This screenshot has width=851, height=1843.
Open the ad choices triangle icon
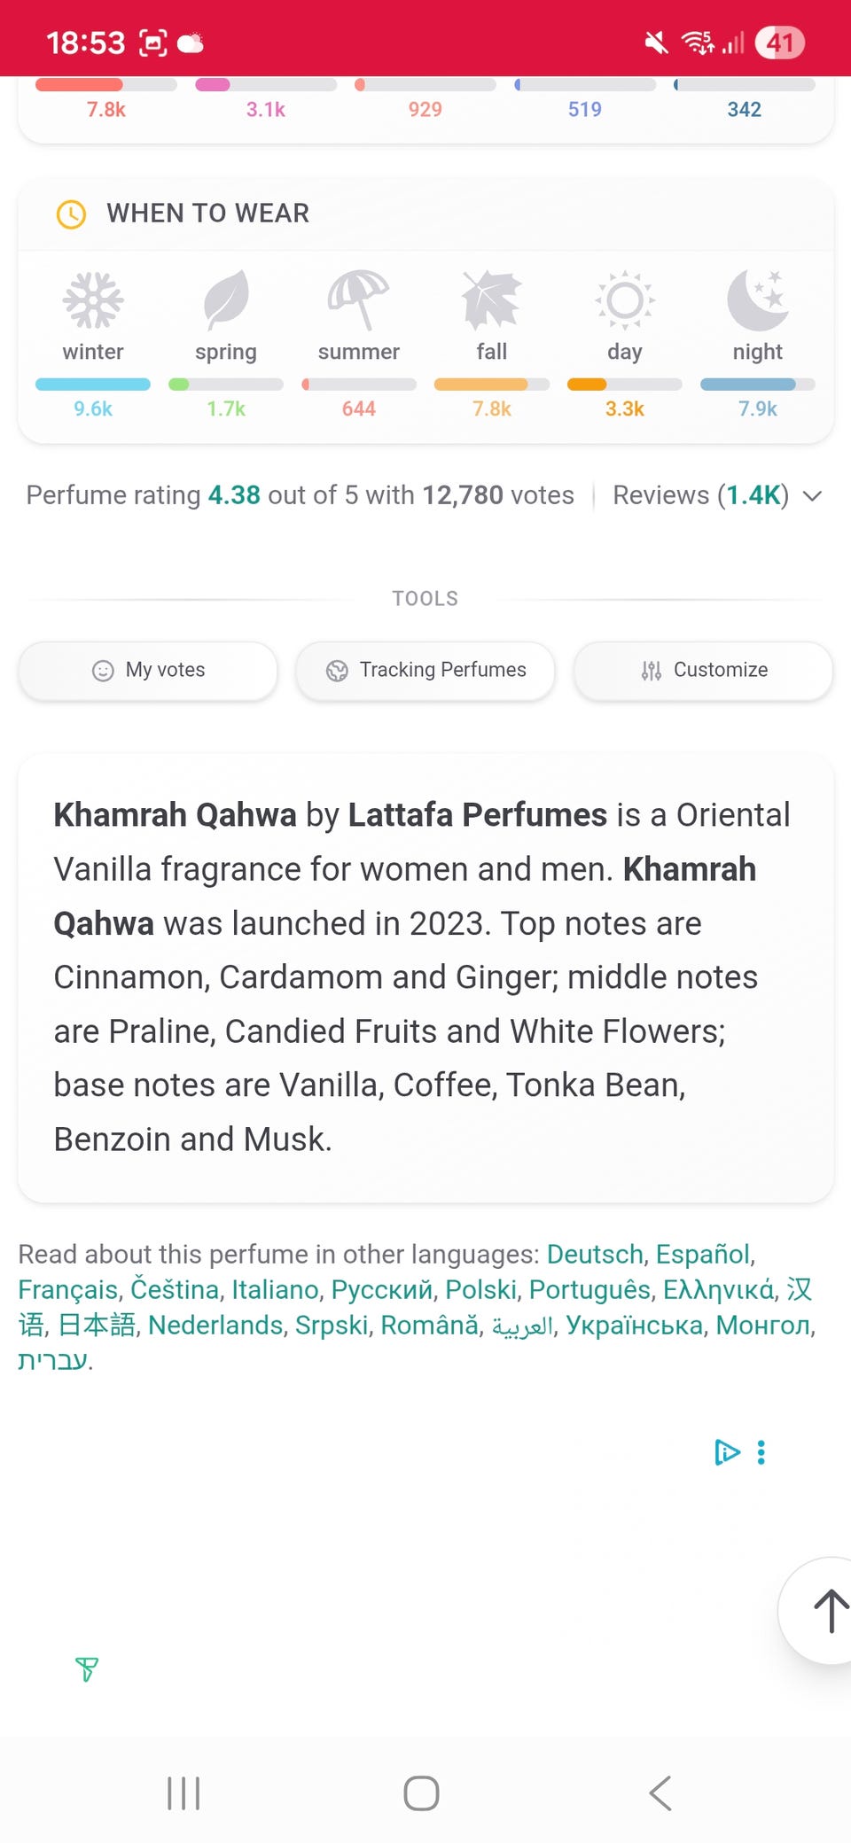click(x=727, y=1452)
